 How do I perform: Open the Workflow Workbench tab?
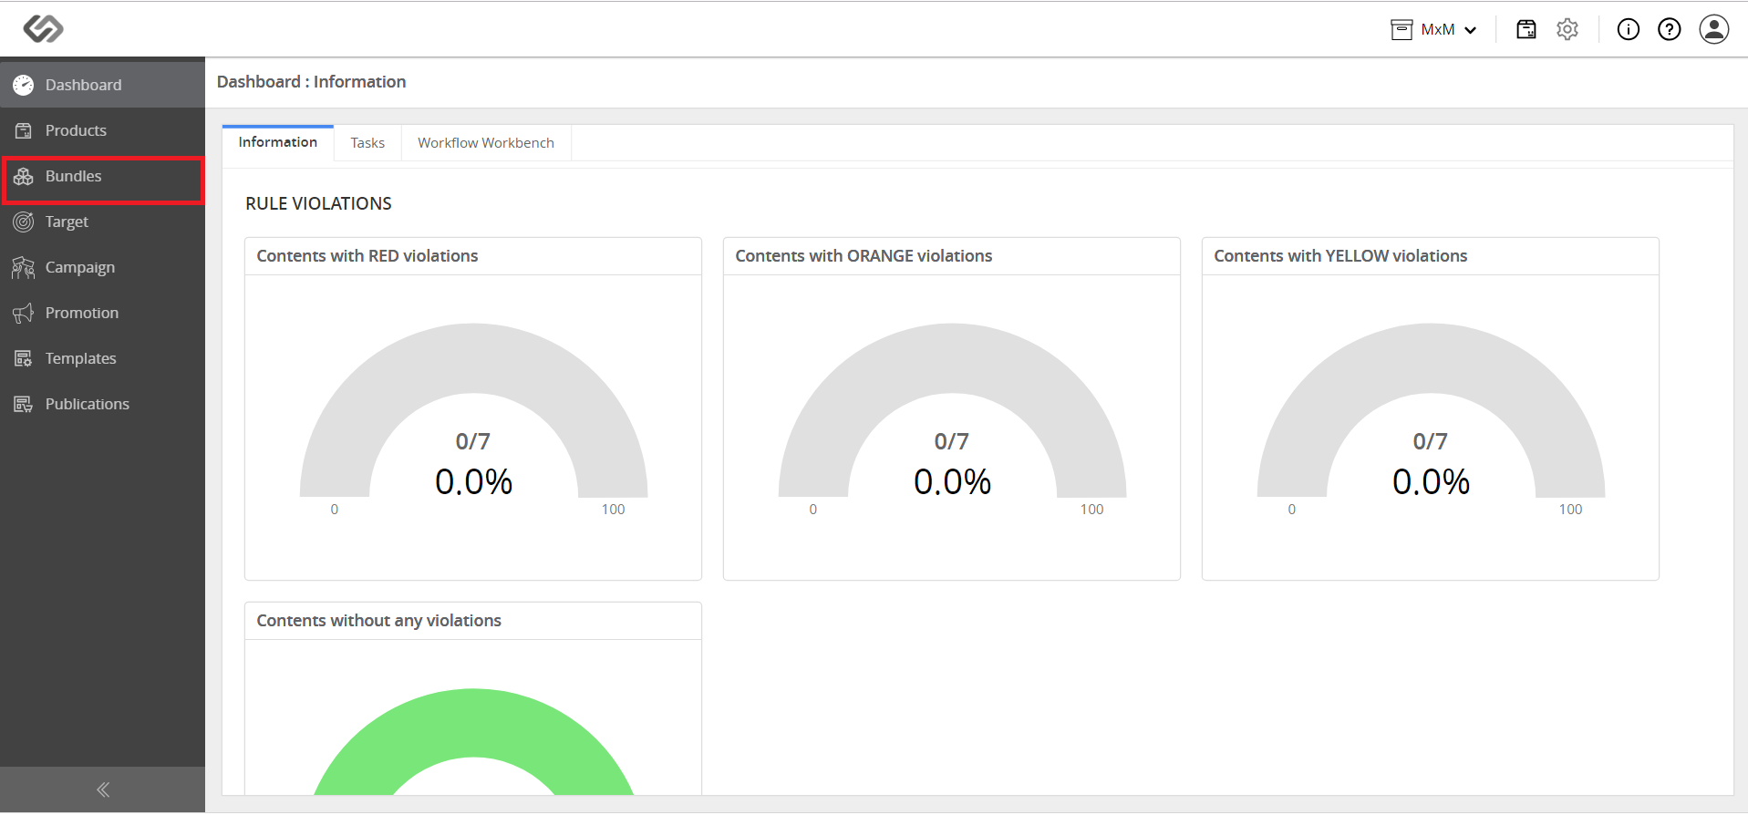(x=486, y=143)
